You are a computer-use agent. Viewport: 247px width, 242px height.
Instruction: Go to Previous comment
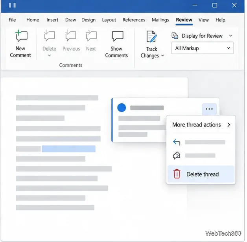(71, 36)
